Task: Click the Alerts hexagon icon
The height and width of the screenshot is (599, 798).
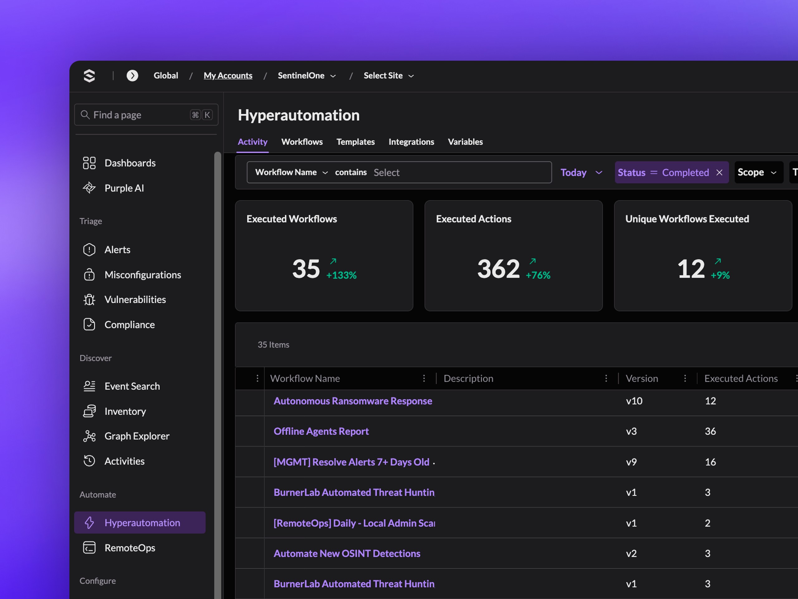Action: tap(89, 250)
